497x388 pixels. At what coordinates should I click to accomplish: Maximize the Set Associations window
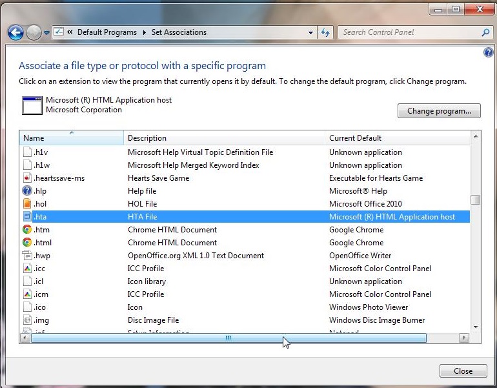pos(456,10)
